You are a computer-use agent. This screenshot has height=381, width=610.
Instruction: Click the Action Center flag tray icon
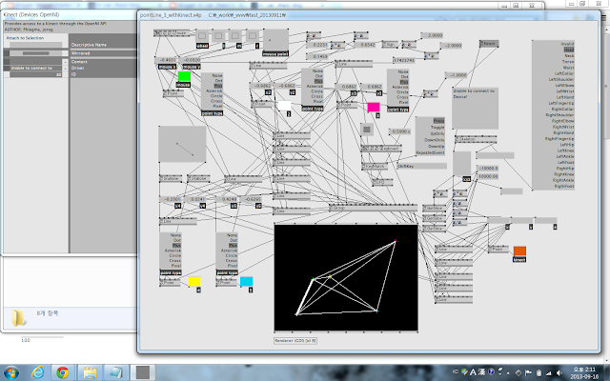528,372
